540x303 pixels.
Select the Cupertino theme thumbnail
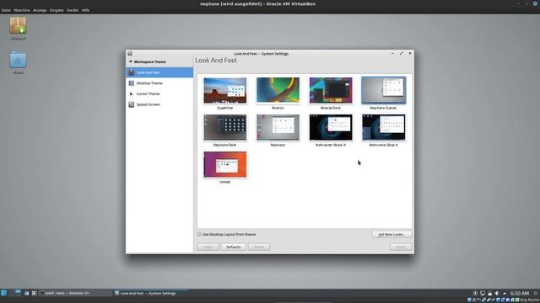(225, 91)
